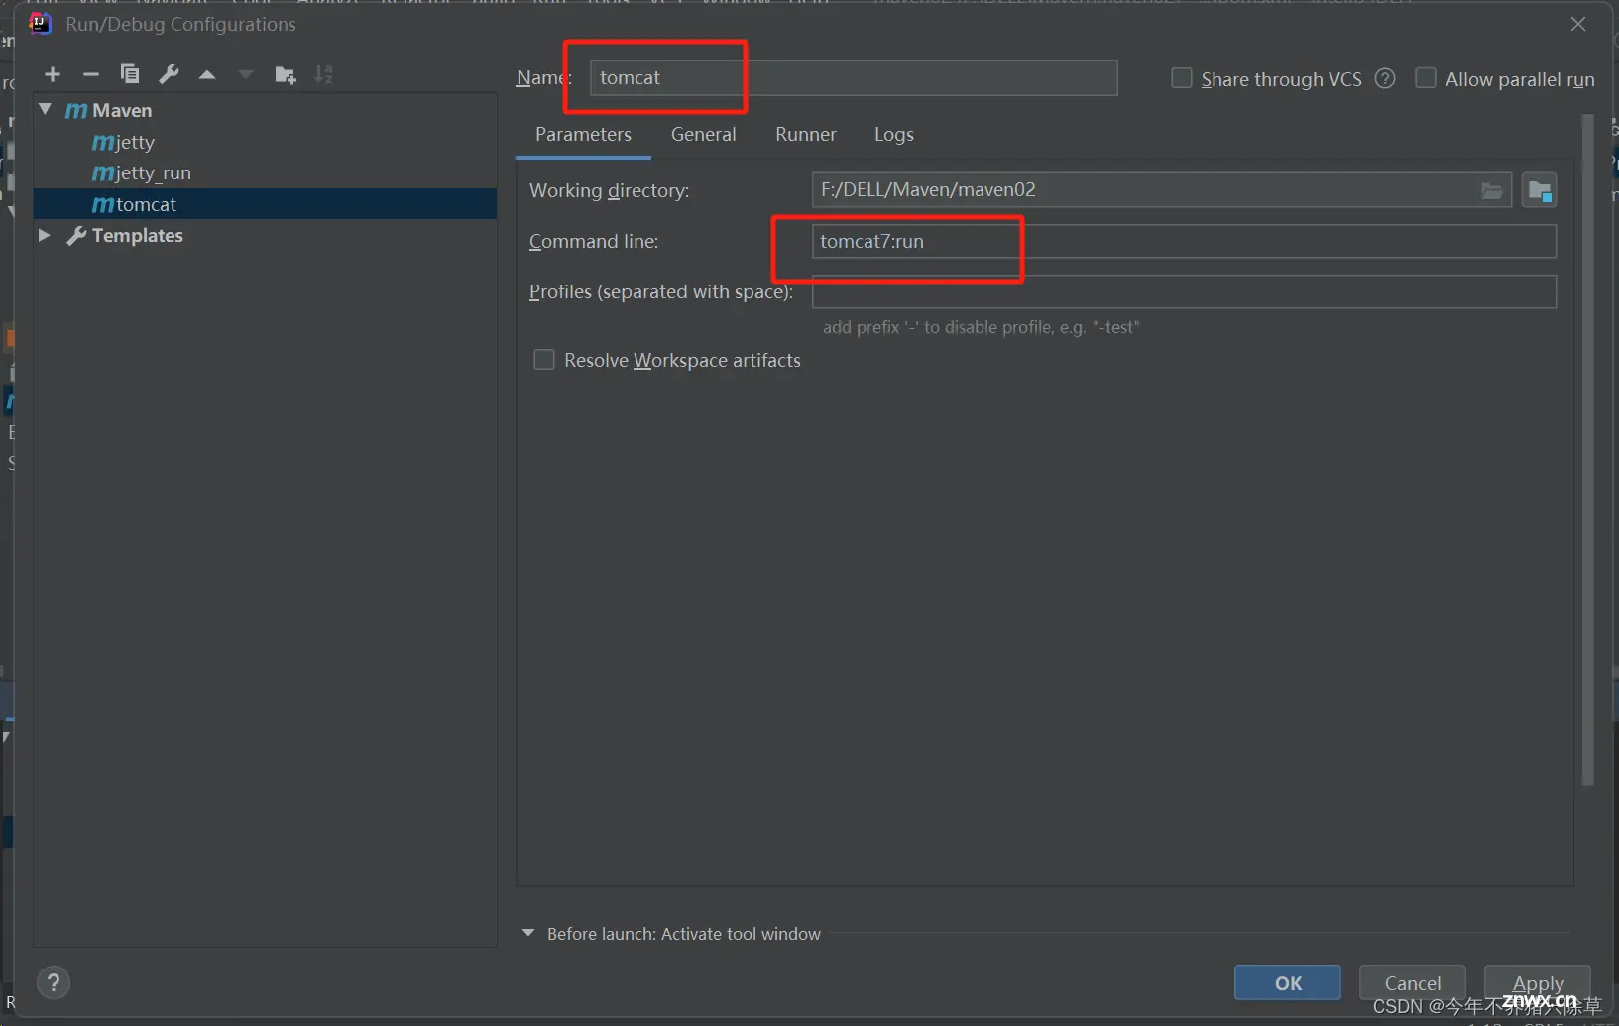Viewport: 1619px width, 1026px height.
Task: Browse working directory folder icon
Action: 1492,190
